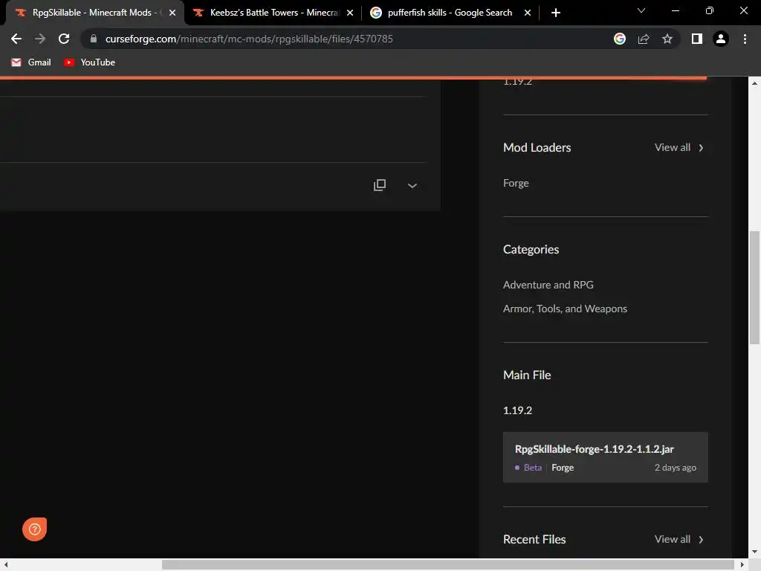Viewport: 761px width, 571px height.
Task: Bookmark this page with the star
Action: point(667,39)
